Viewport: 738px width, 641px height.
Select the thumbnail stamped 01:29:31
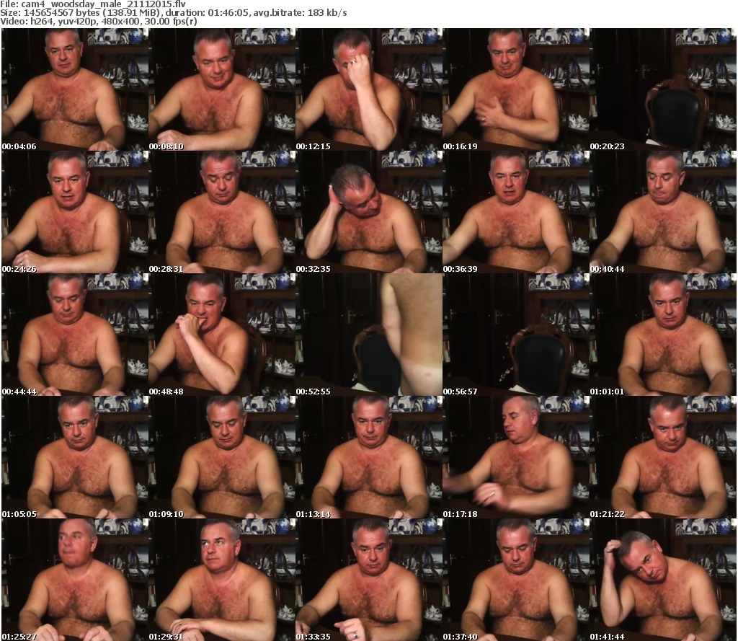point(222,580)
